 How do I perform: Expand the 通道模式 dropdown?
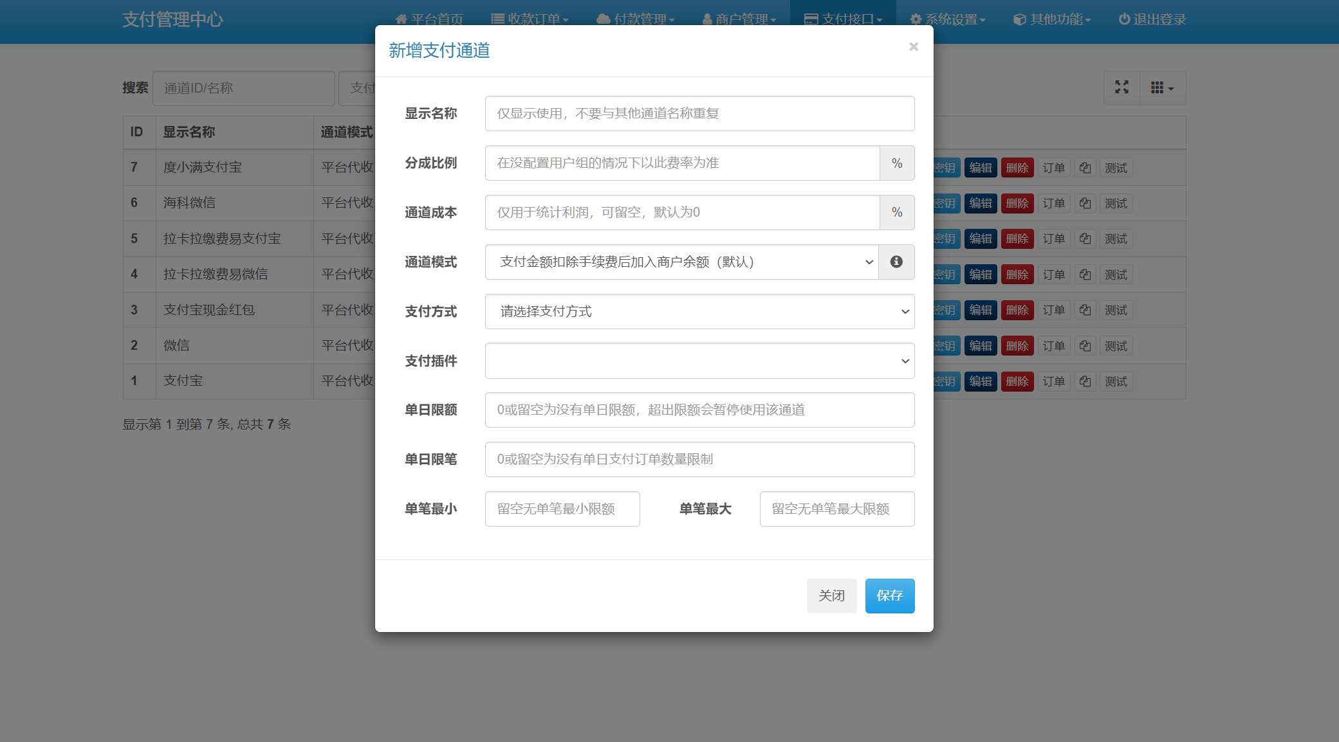pyautogui.click(x=681, y=262)
